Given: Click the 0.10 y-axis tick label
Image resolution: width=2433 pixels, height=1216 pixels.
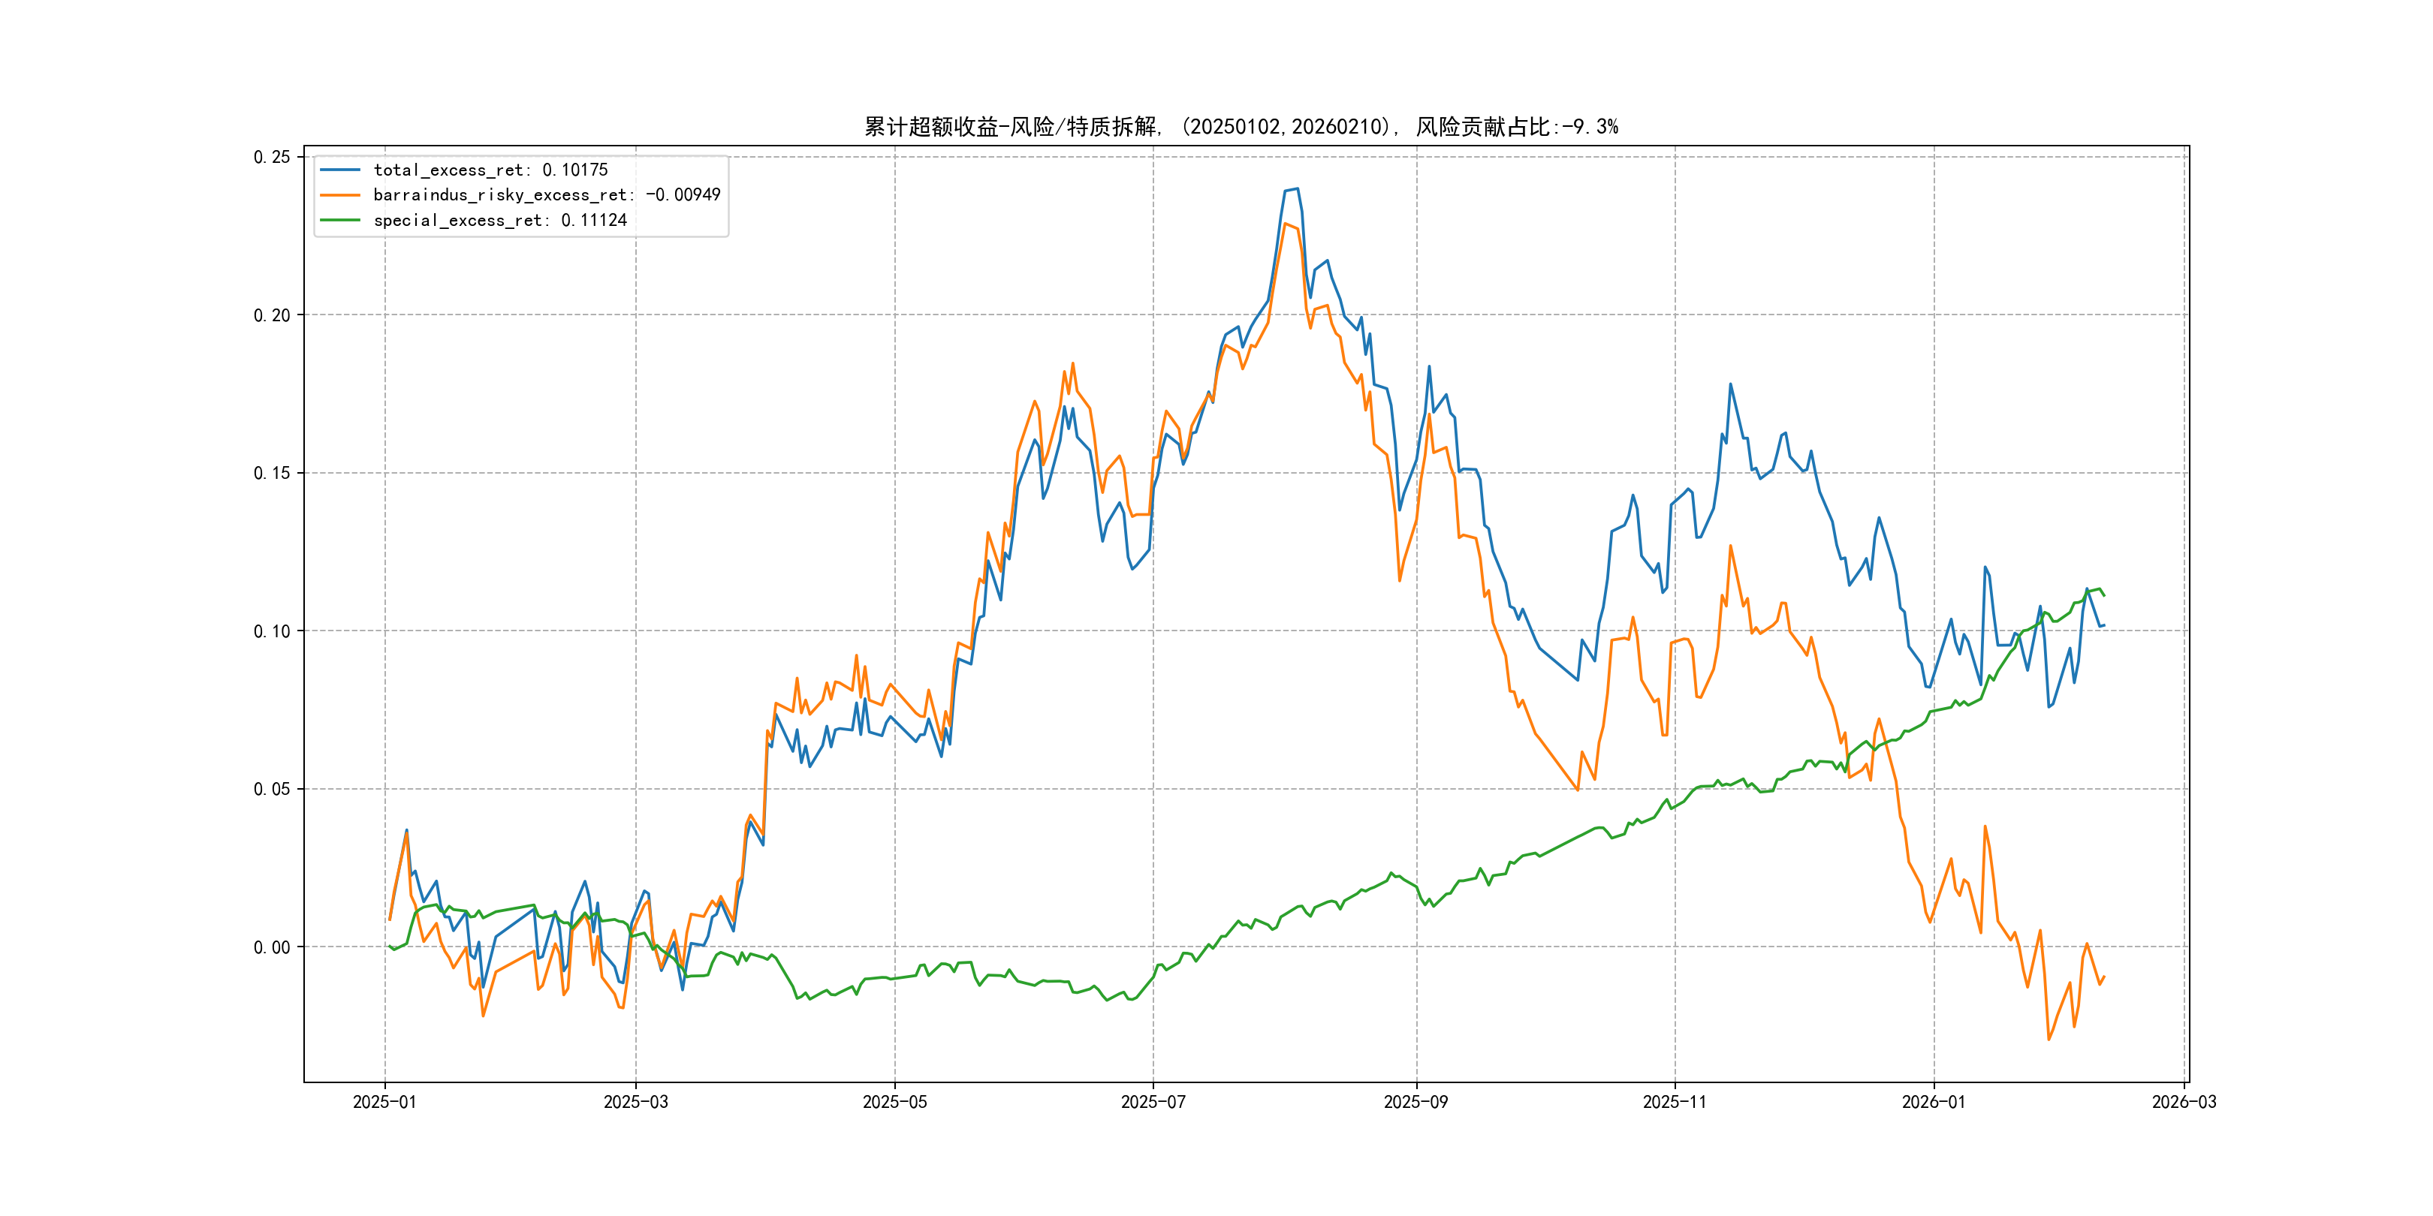Looking at the screenshot, I should (272, 631).
